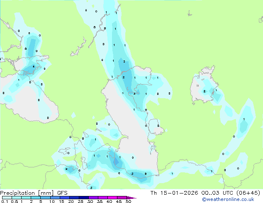Pick the 15–20 mm legend color swatch
The width and height of the screenshot is (263, 203).
[x=64, y=198]
